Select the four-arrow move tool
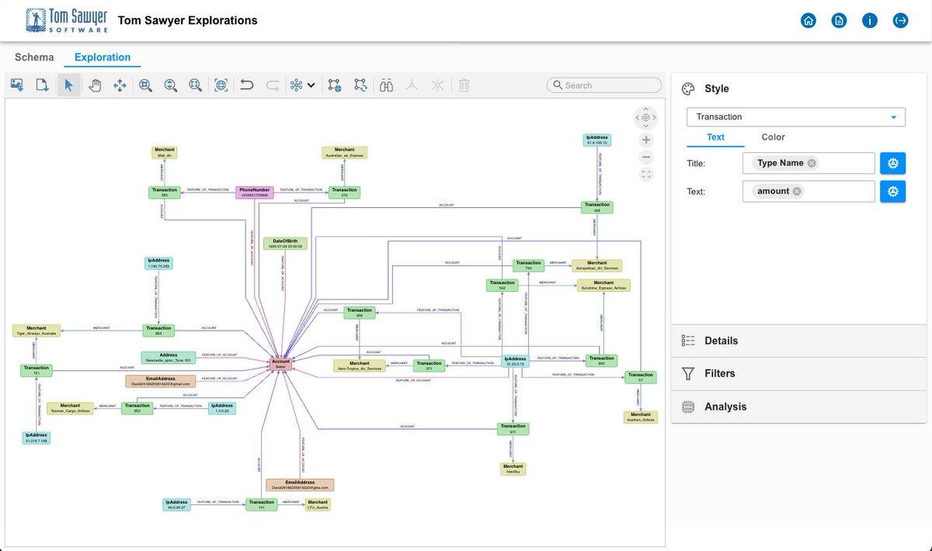 point(120,85)
